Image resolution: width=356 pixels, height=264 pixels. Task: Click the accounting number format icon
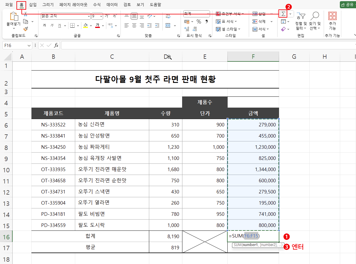coord(187,21)
